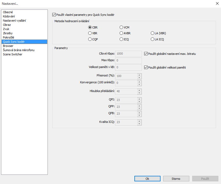Decrease the Kvalita ICQ spinner value
Viewport: 221px width, 184px height.
pos(139,124)
